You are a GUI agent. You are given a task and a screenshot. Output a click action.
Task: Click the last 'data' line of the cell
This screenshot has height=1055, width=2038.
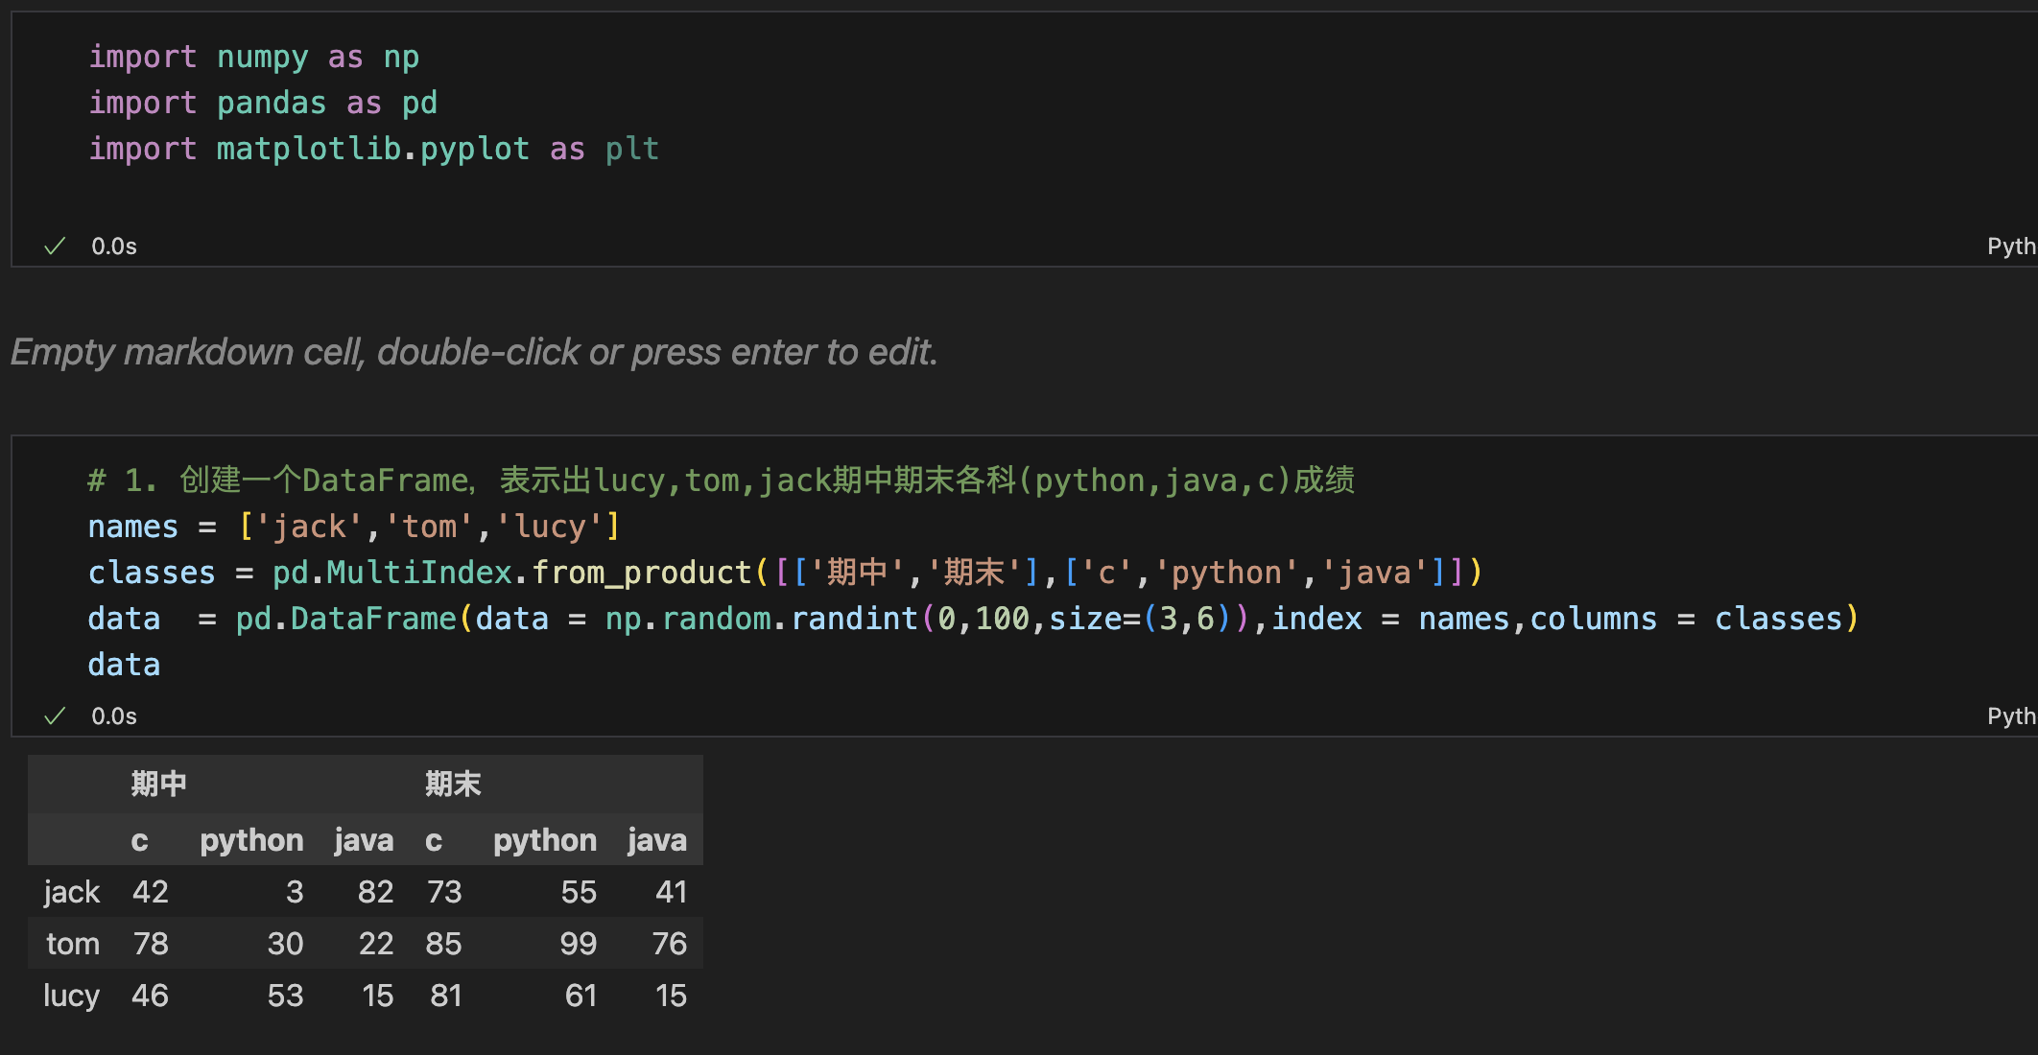(x=124, y=665)
